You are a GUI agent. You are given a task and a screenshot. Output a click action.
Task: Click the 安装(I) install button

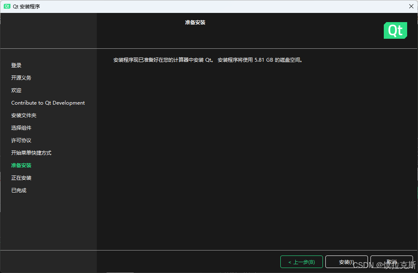tap(347, 262)
